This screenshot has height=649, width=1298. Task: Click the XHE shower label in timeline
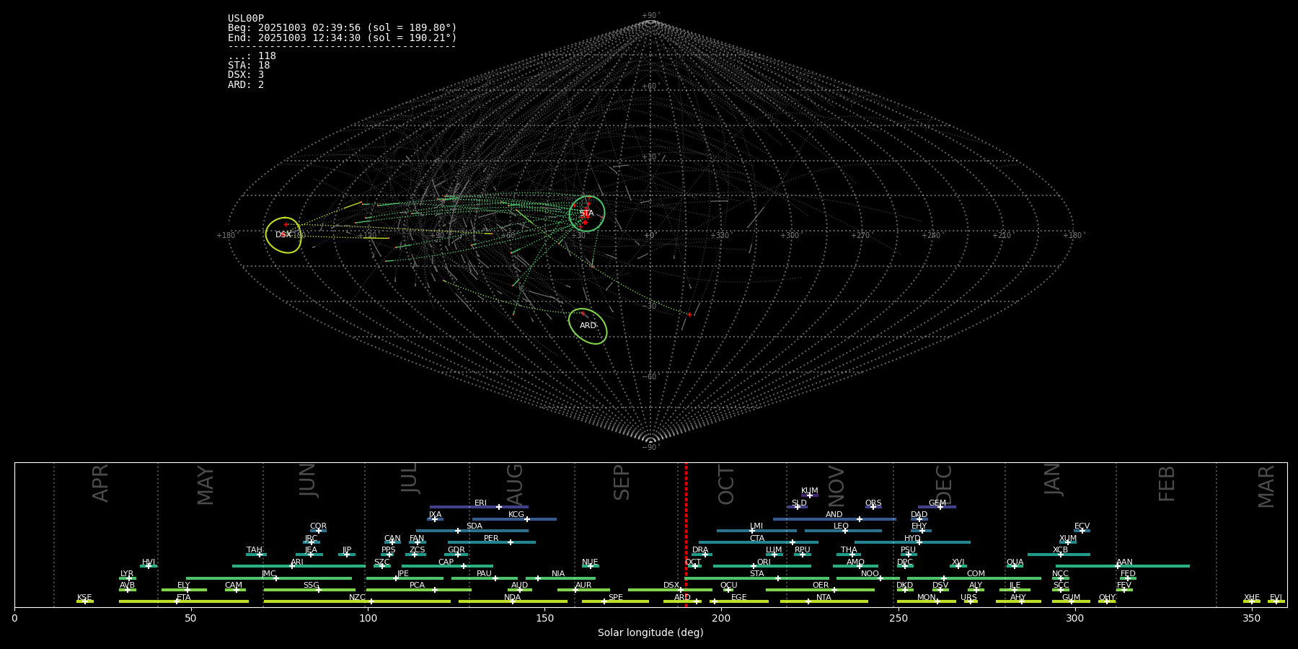click(x=1252, y=598)
